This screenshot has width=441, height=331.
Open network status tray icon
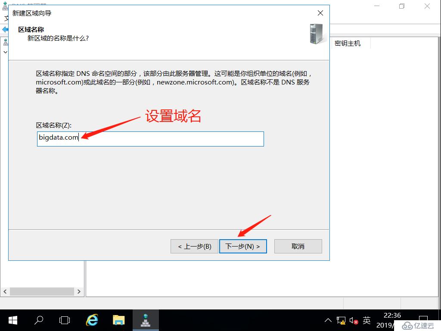click(341, 320)
